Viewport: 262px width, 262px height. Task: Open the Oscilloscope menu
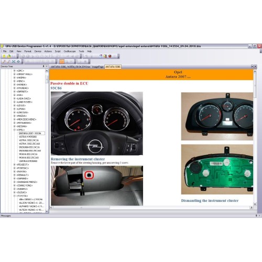(70, 51)
